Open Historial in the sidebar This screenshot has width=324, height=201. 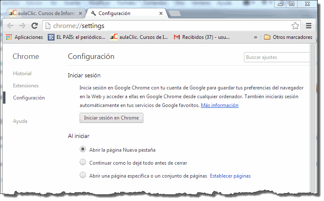(22, 74)
